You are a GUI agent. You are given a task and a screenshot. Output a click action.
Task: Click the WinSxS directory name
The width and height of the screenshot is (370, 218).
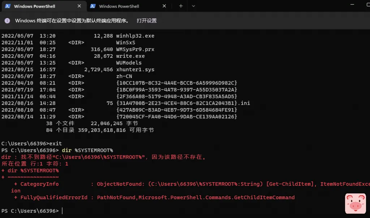point(125,43)
